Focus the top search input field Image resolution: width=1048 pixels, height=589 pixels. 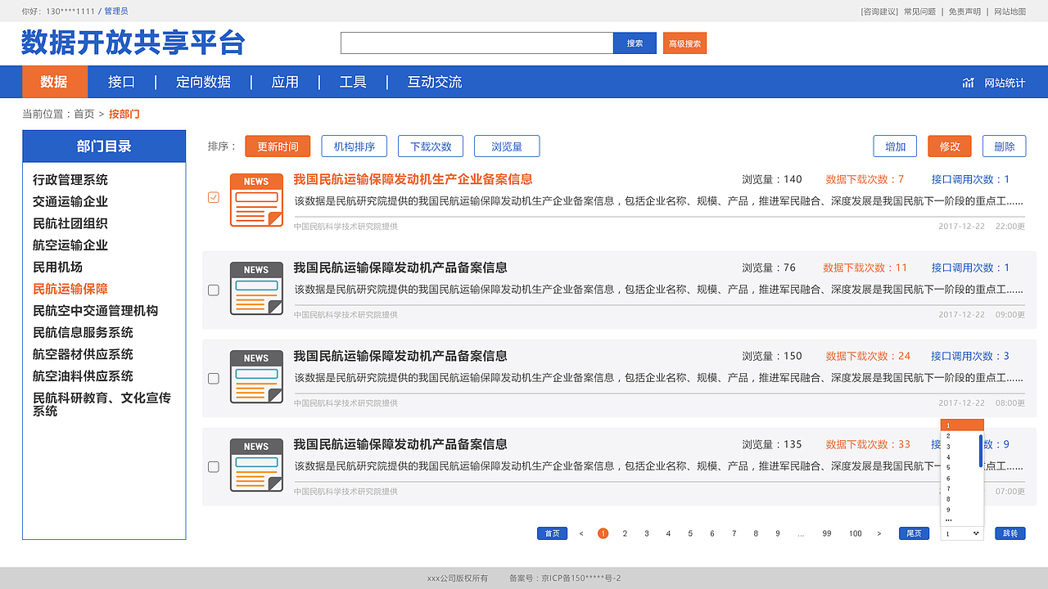(x=477, y=43)
